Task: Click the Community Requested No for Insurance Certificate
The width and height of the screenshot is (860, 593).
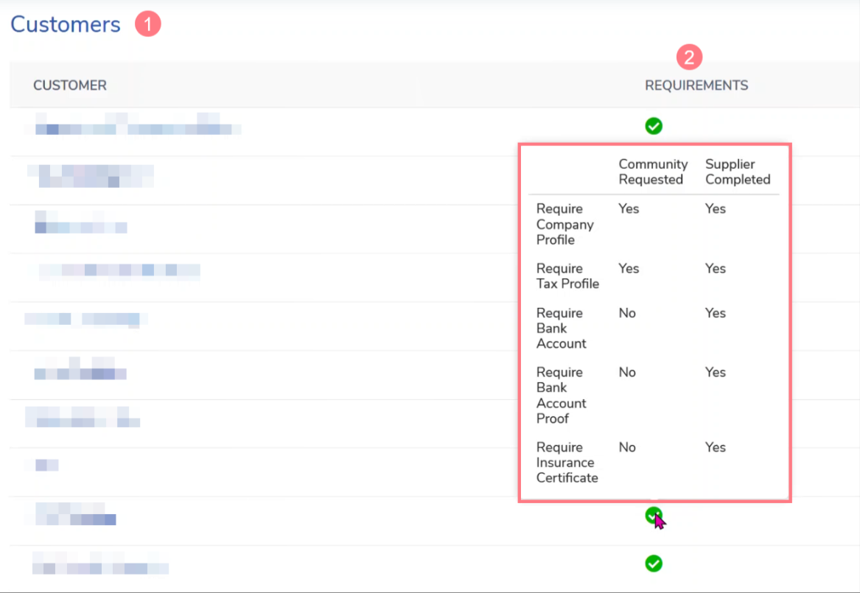Action: (627, 447)
